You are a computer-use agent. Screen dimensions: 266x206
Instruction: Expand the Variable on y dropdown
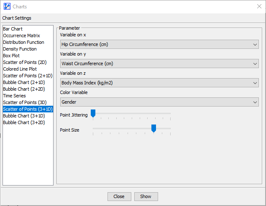tap(159, 64)
